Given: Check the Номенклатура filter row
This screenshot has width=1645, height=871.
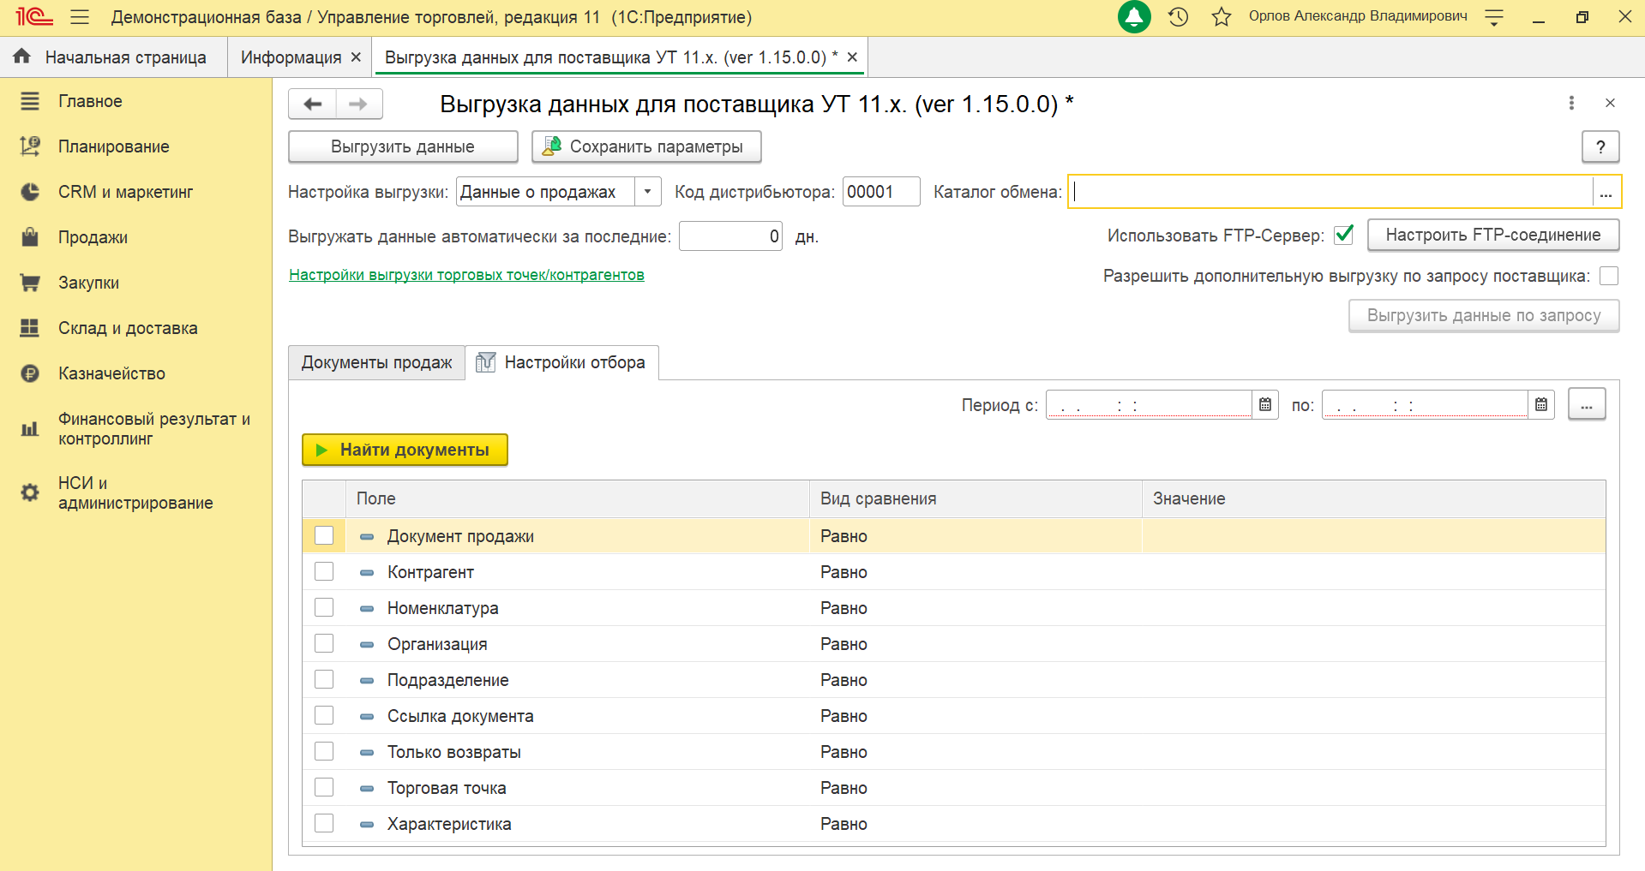Looking at the screenshot, I should [x=324, y=607].
